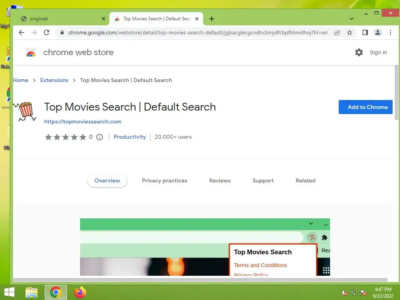Bookmark this tab with the star icon
Image resolution: width=400 pixels, height=300 pixels.
[x=350, y=32]
